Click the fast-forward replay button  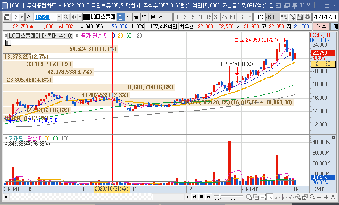(x=208, y=197)
